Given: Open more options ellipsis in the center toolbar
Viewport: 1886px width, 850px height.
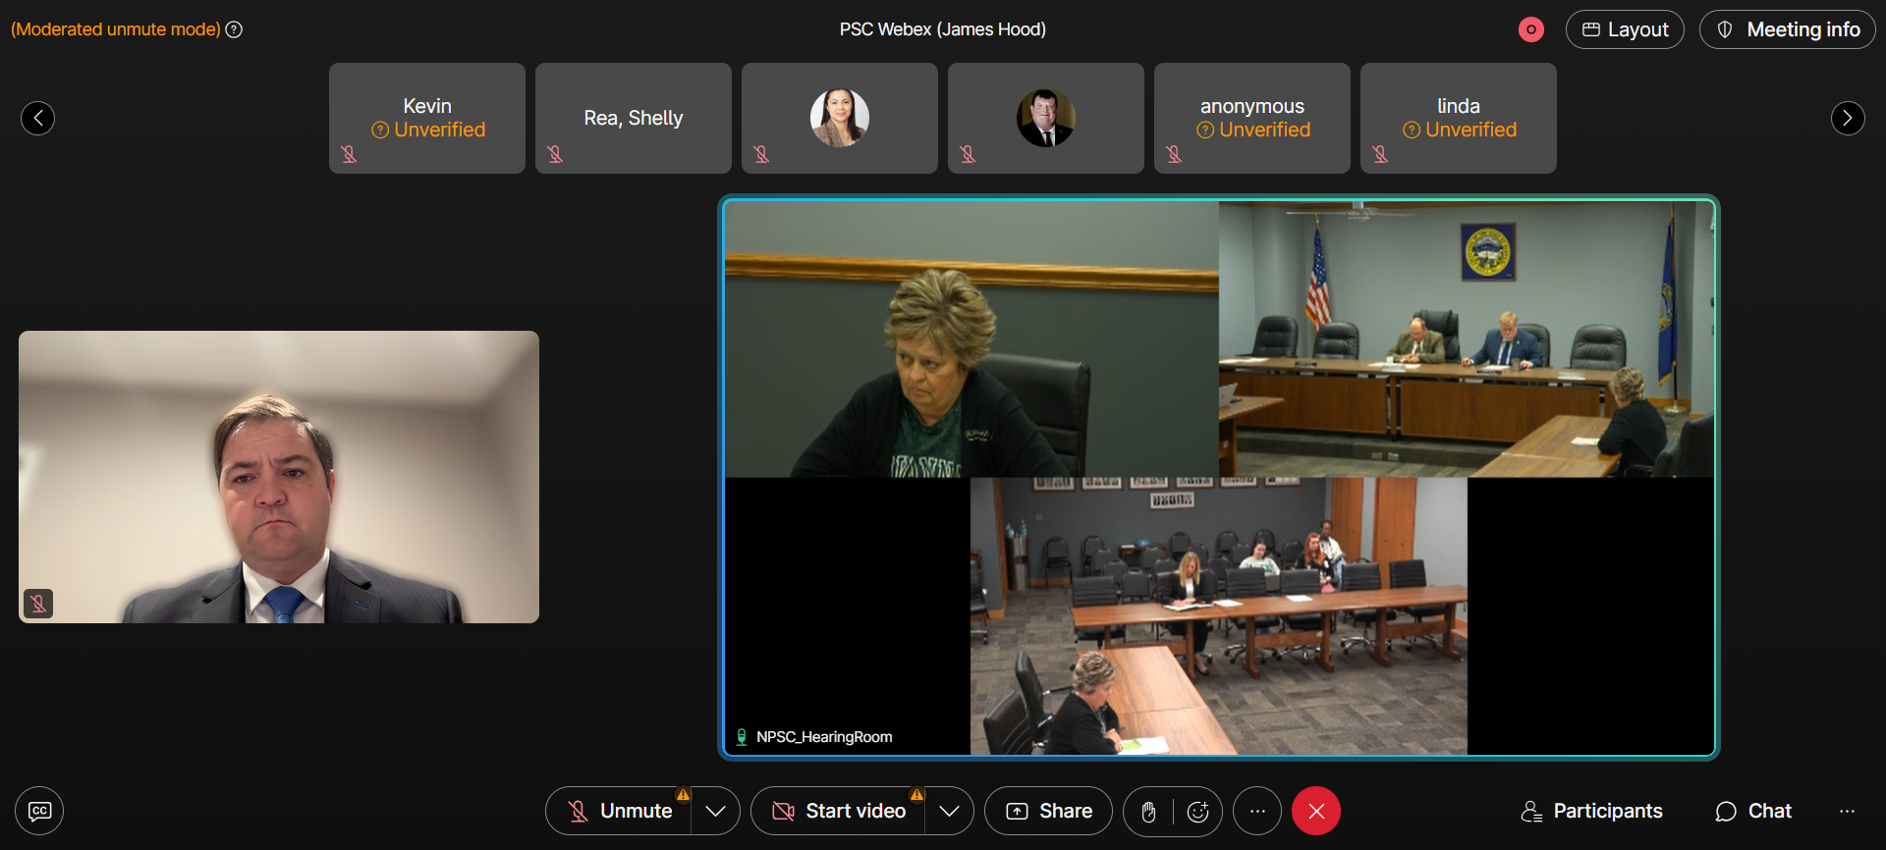Looking at the screenshot, I should pyautogui.click(x=1257, y=811).
